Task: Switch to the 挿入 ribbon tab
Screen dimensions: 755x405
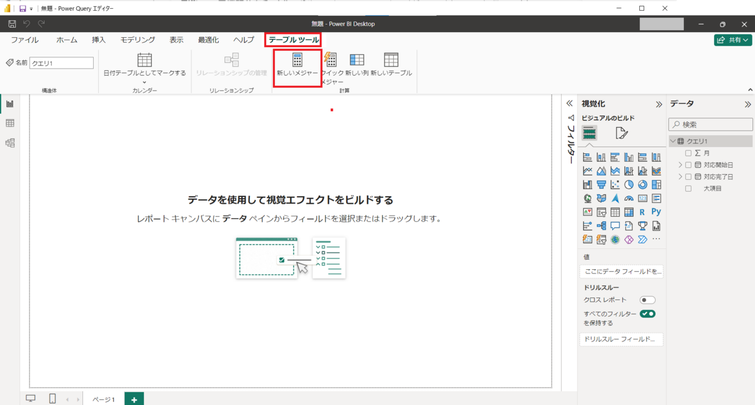Action: (99, 40)
